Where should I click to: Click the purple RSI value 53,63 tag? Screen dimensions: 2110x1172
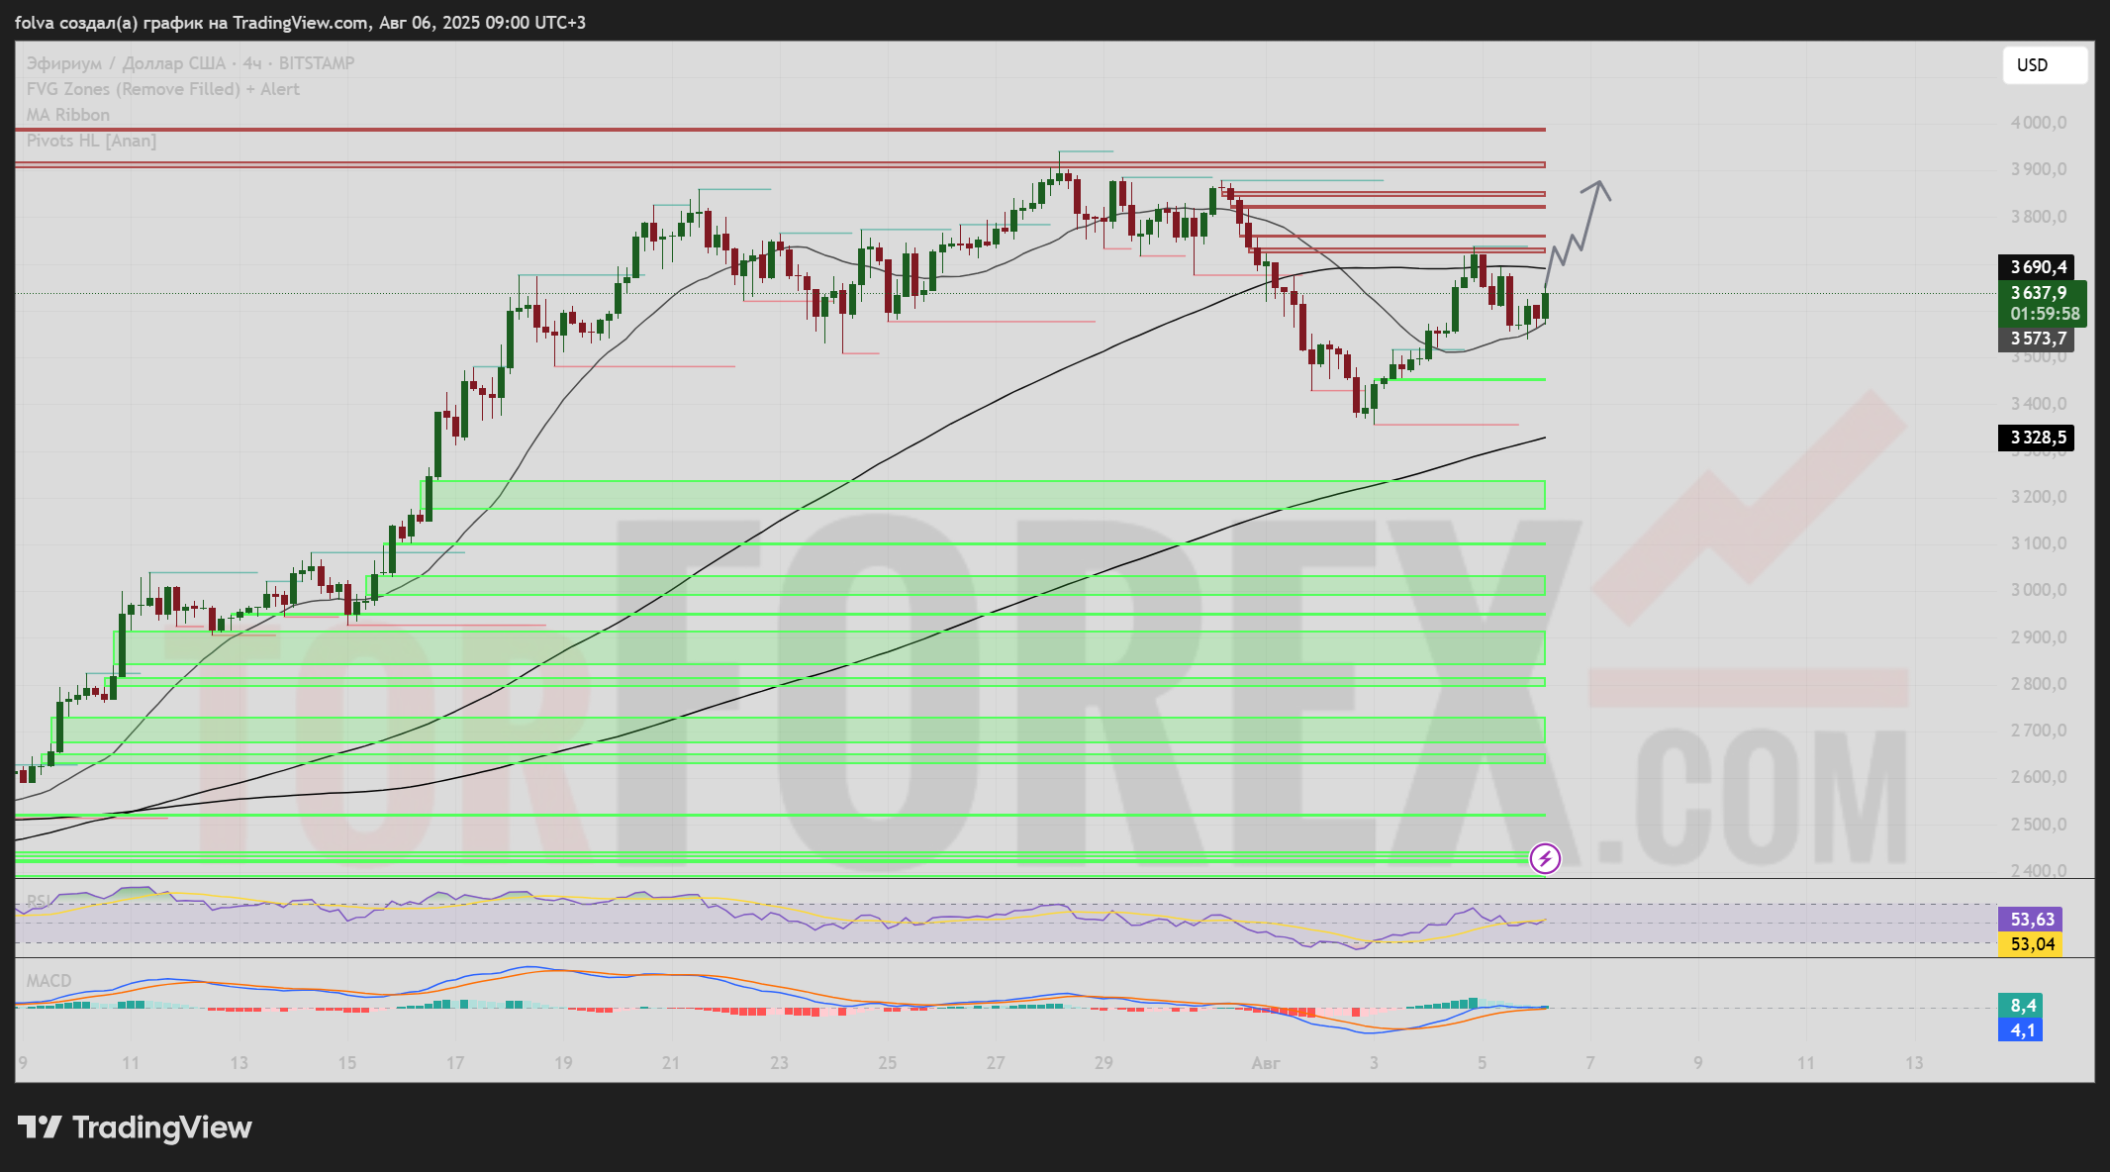click(2031, 920)
